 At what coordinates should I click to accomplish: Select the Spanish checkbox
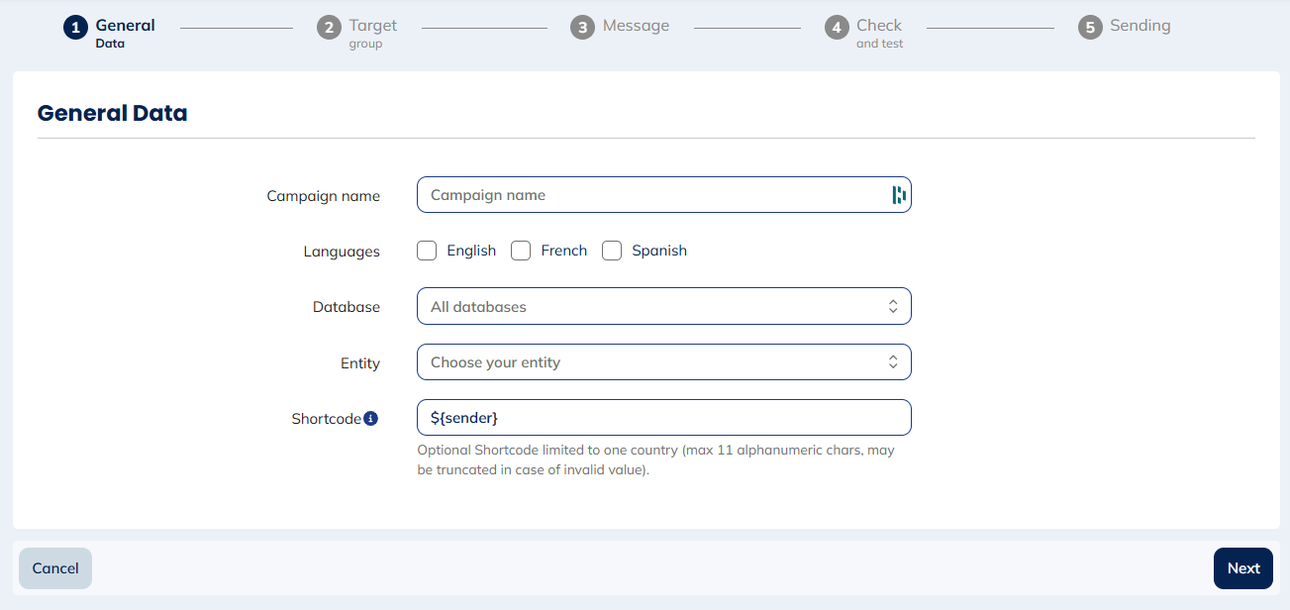pyautogui.click(x=612, y=251)
